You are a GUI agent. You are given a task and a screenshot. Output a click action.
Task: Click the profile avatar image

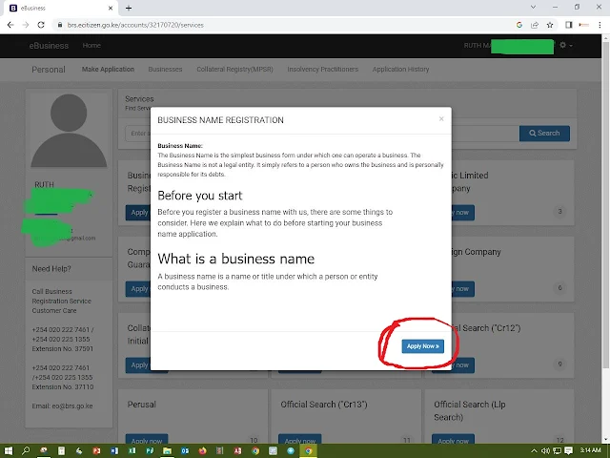click(69, 130)
